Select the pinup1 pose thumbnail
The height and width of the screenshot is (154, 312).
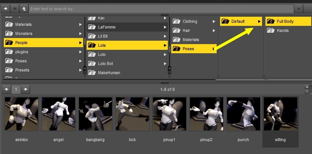coord(169,114)
